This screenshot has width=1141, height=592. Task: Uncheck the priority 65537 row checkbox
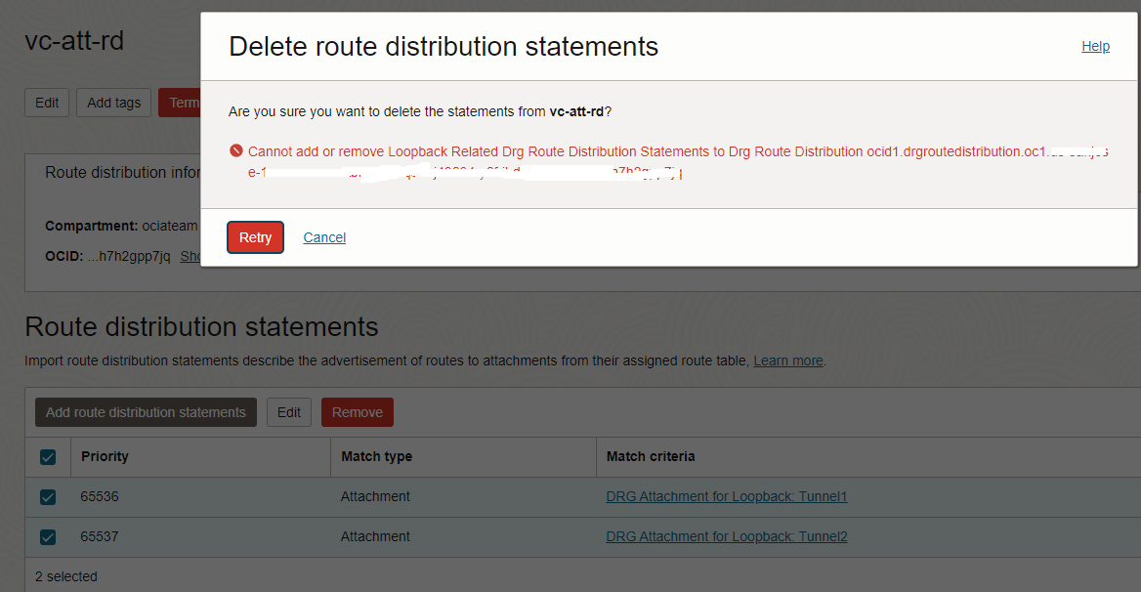48,537
